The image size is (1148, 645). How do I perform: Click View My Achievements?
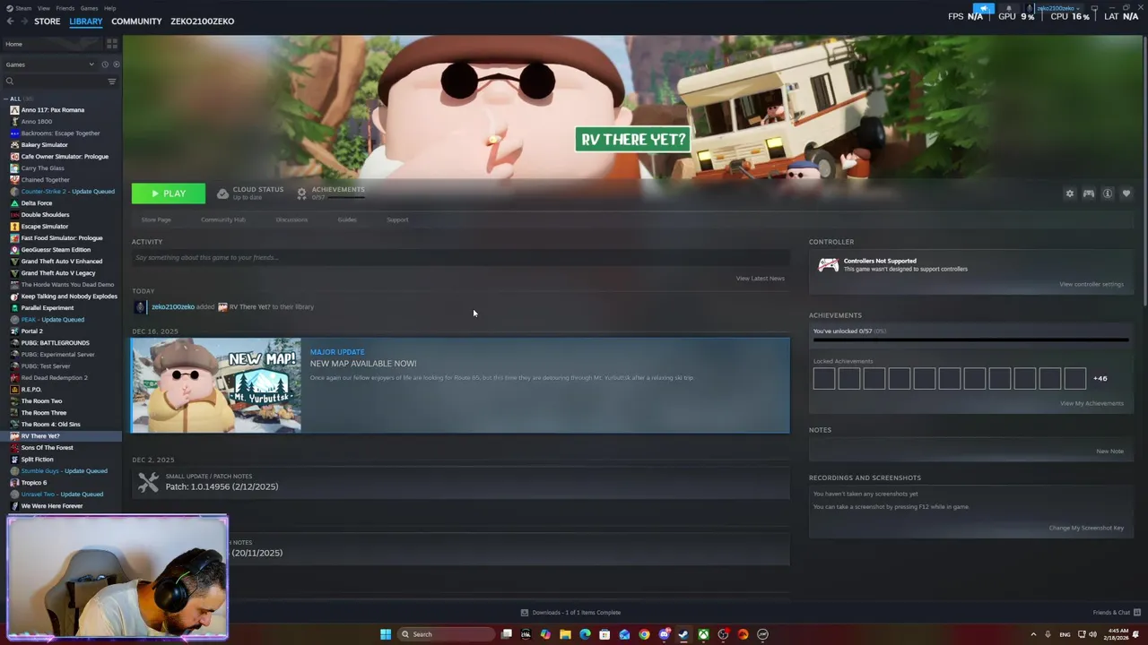[x=1091, y=403]
